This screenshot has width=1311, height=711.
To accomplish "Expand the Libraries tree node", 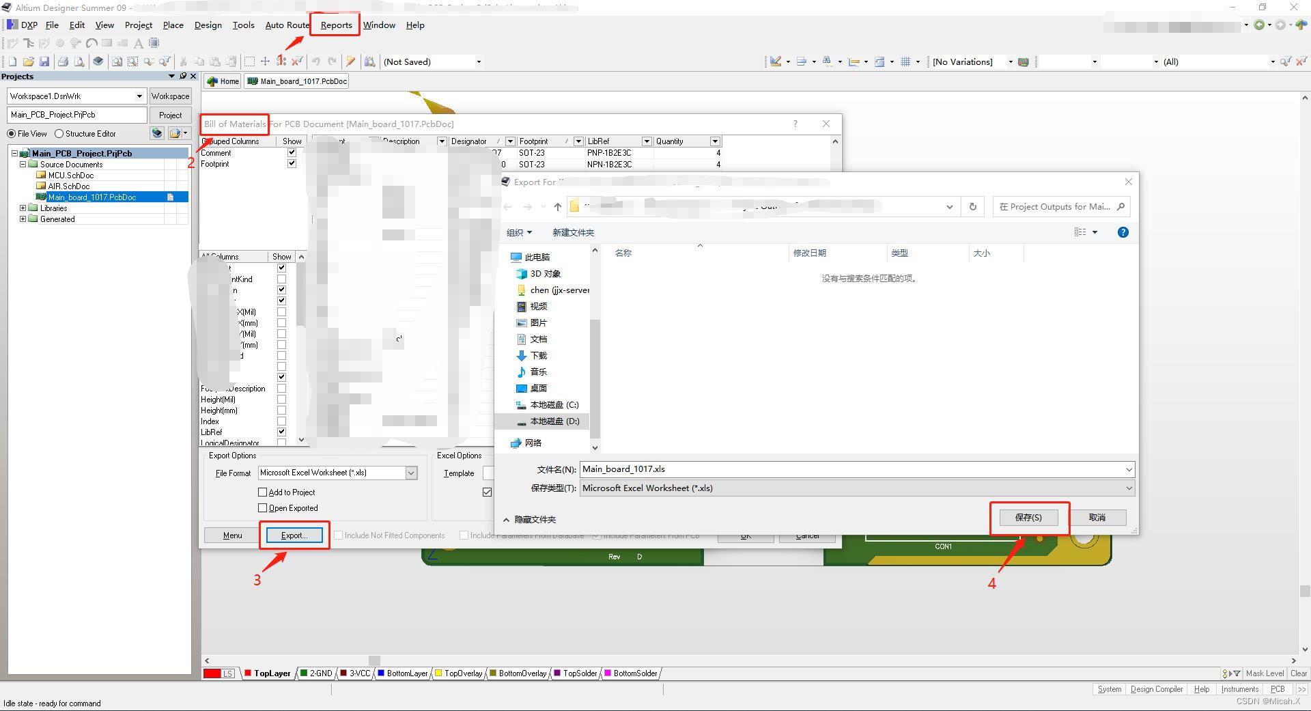I will click(x=23, y=208).
